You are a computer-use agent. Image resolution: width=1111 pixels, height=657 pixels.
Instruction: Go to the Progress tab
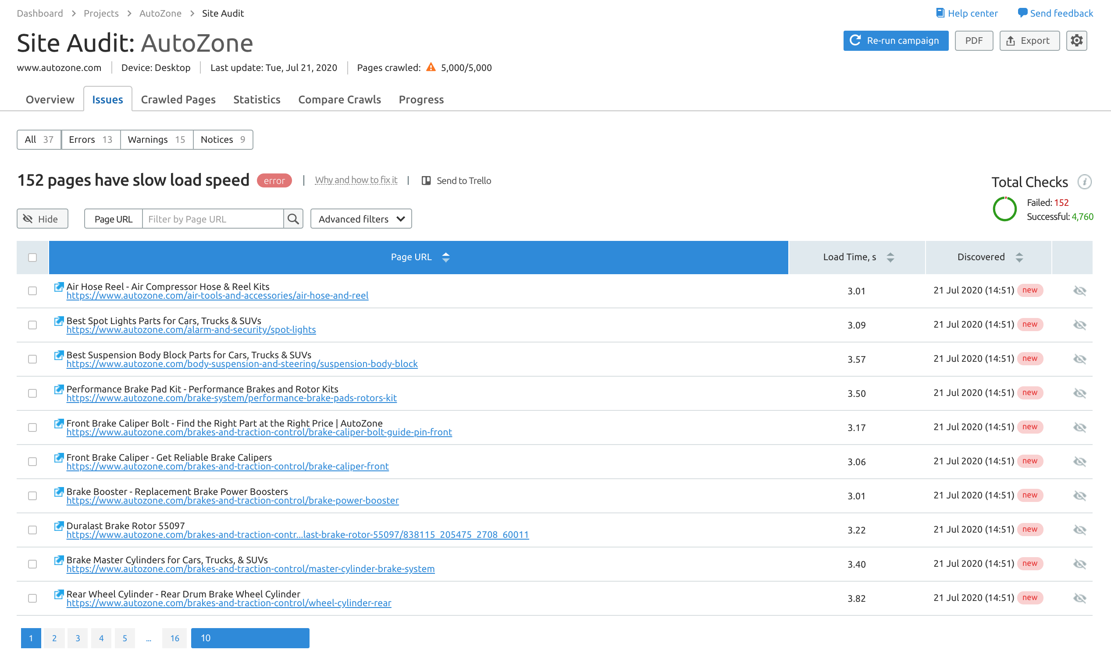point(421,99)
